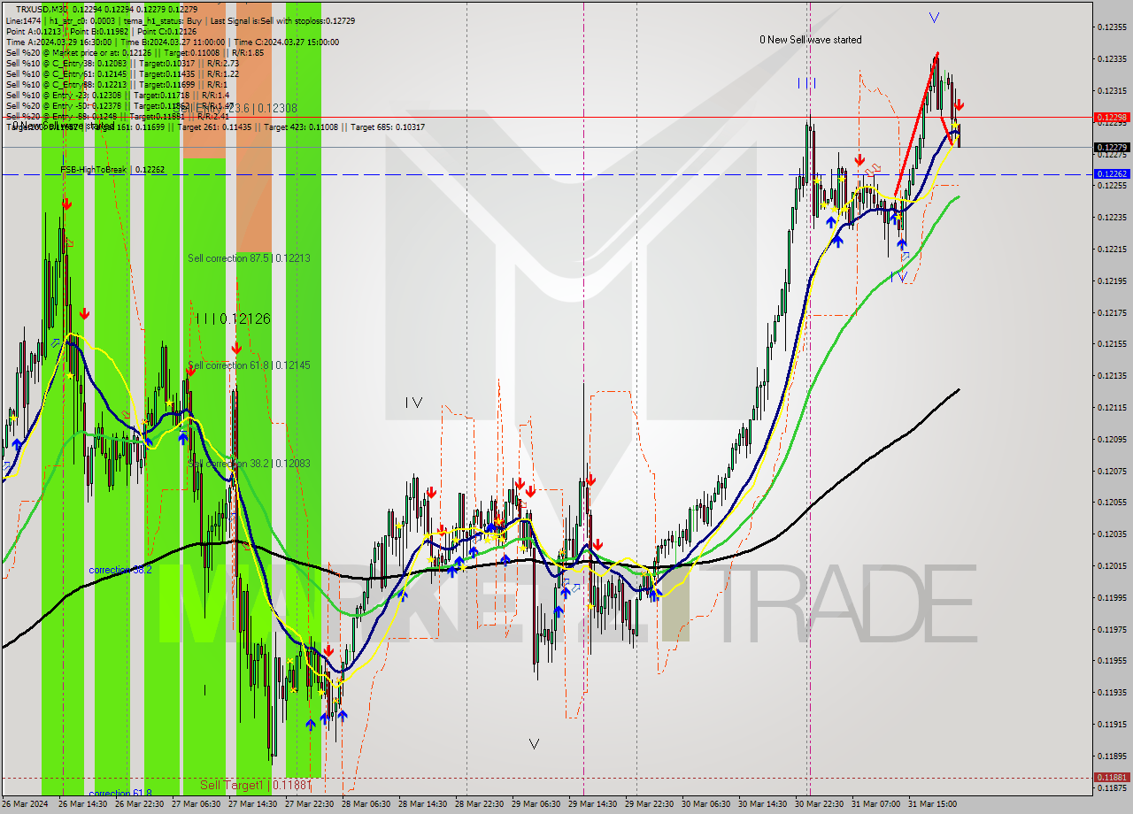Click the '31 Mar 15:00' time axis label
The image size is (1133, 814).
coord(931,804)
